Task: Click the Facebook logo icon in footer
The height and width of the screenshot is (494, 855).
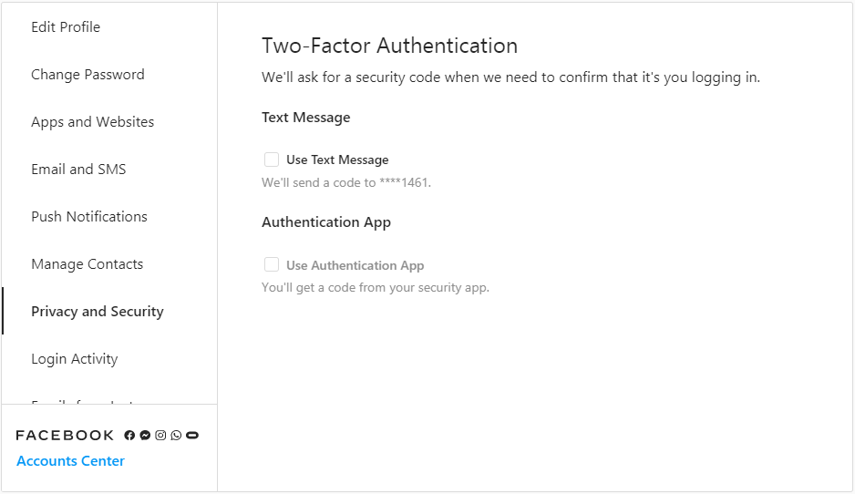Action: pos(129,435)
